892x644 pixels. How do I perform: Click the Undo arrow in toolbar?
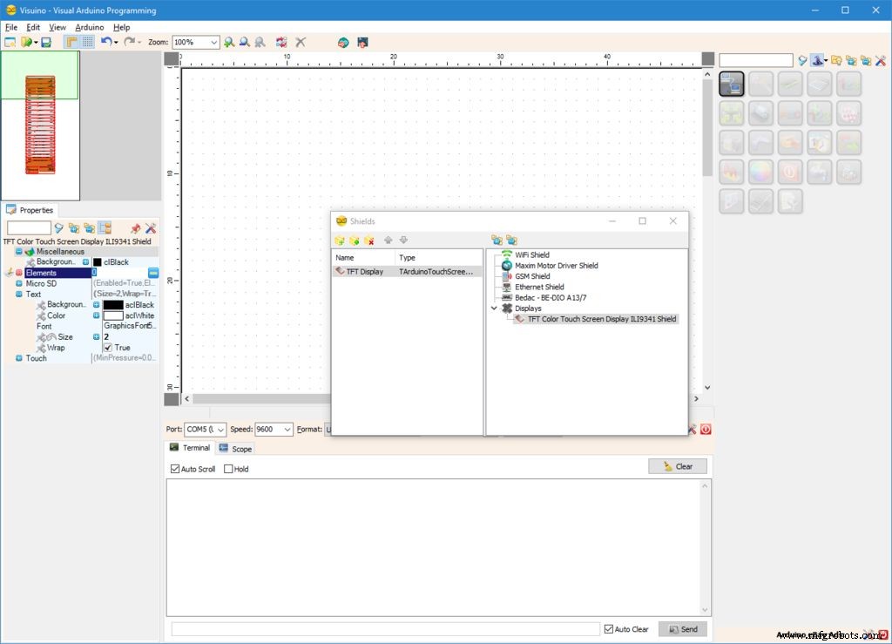(105, 42)
